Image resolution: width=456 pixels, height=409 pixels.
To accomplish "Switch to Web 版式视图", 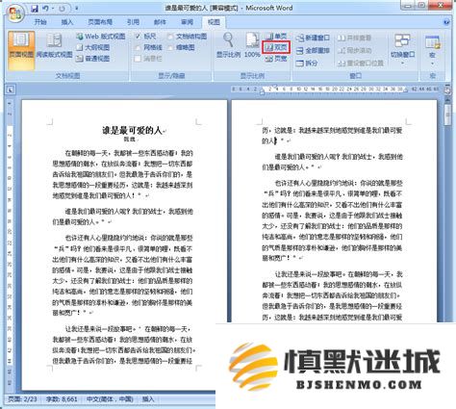I will point(101,37).
